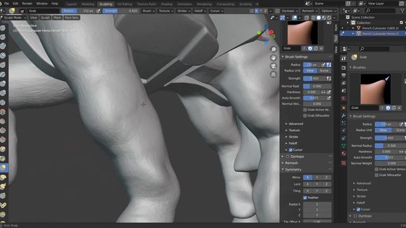Click the zoom magnifier viewport gizmo
Viewport: 406px width, 228px height.
click(273, 49)
